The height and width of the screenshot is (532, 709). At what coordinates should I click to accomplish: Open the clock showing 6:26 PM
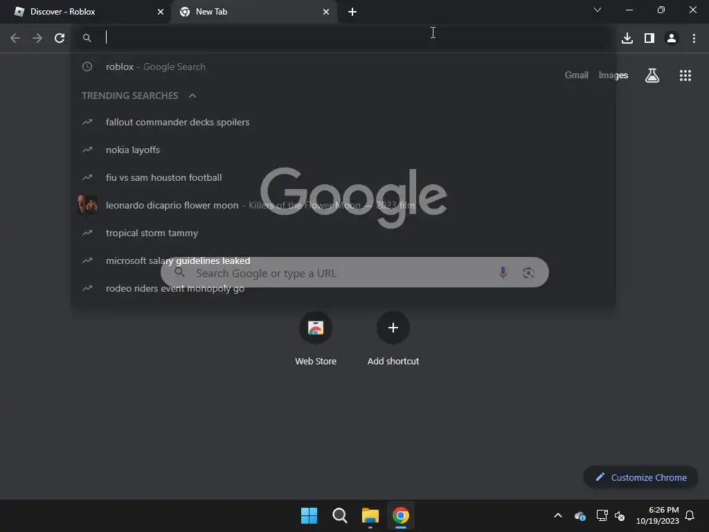(x=658, y=515)
